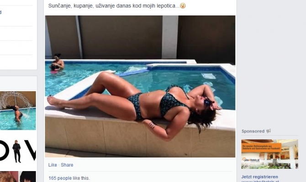Open the black-suited man logo thumbnail
This screenshot has width=306, height=182.
click(x=18, y=151)
